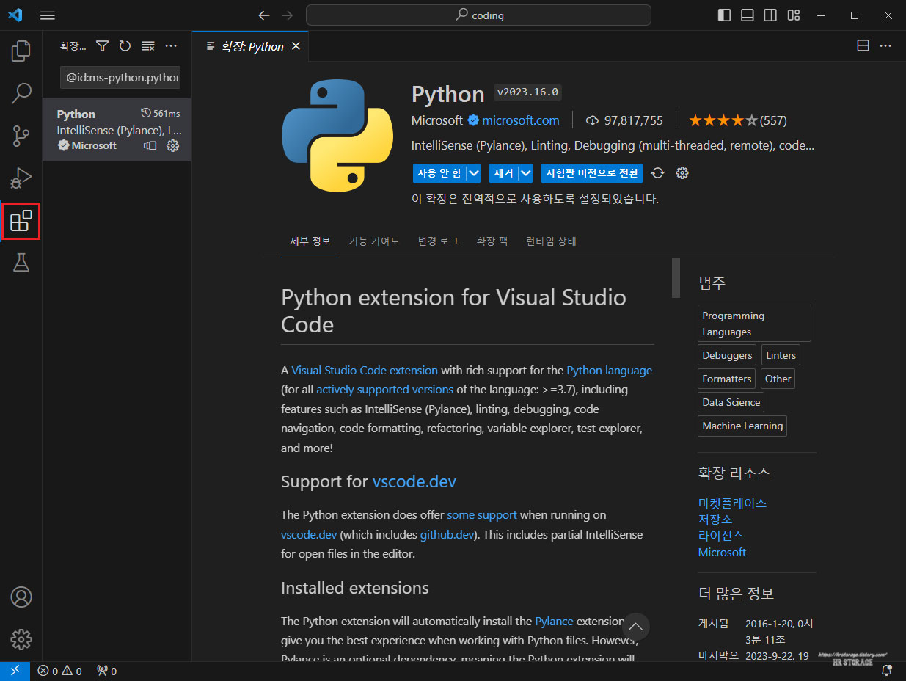Open remote window indicator in status bar
This screenshot has height=681, width=906.
point(15,671)
